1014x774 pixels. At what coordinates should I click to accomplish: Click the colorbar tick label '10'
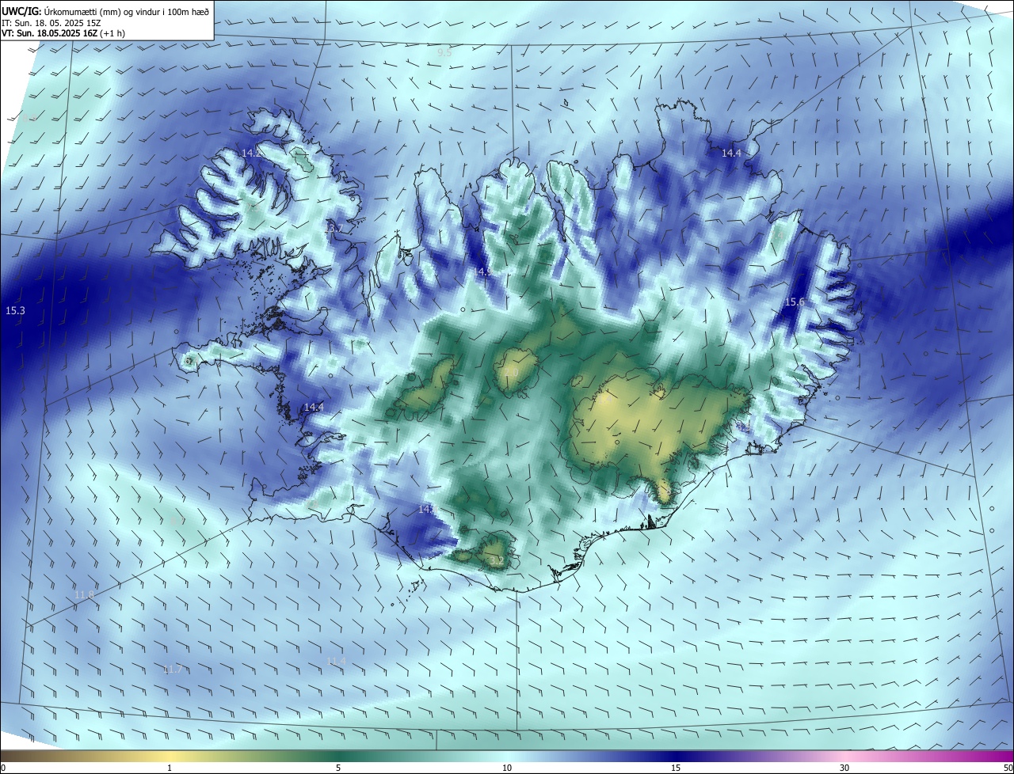[507, 768]
